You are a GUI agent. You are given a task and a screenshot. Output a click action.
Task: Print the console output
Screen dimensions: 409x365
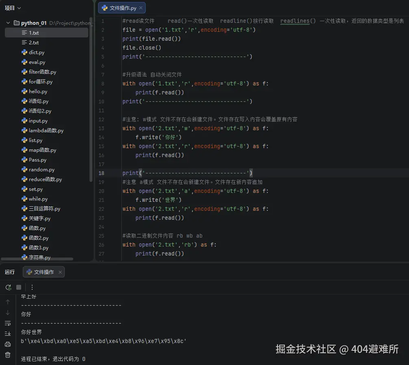coord(8,344)
